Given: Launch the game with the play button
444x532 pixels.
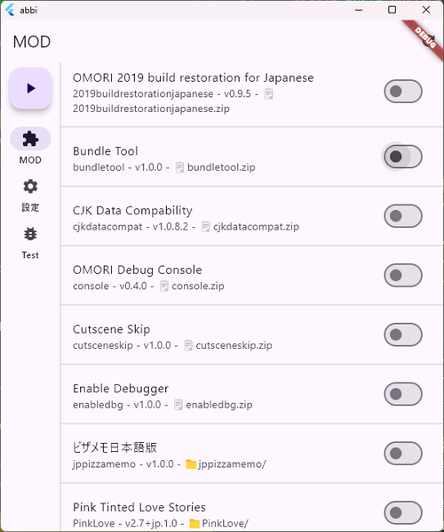Looking at the screenshot, I should point(30,89).
